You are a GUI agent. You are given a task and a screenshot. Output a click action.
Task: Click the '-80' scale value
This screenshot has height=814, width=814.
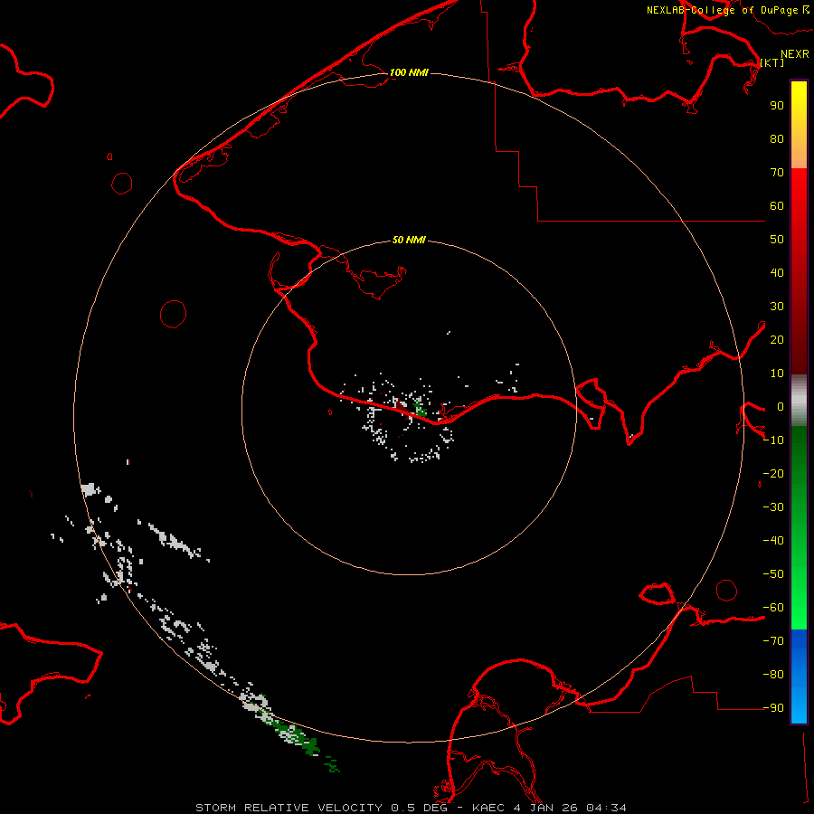[773, 675]
